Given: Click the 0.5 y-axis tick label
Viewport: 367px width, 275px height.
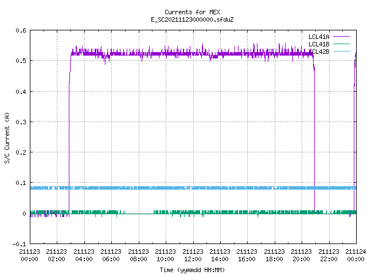Looking at the screenshot, I should (x=21, y=61).
